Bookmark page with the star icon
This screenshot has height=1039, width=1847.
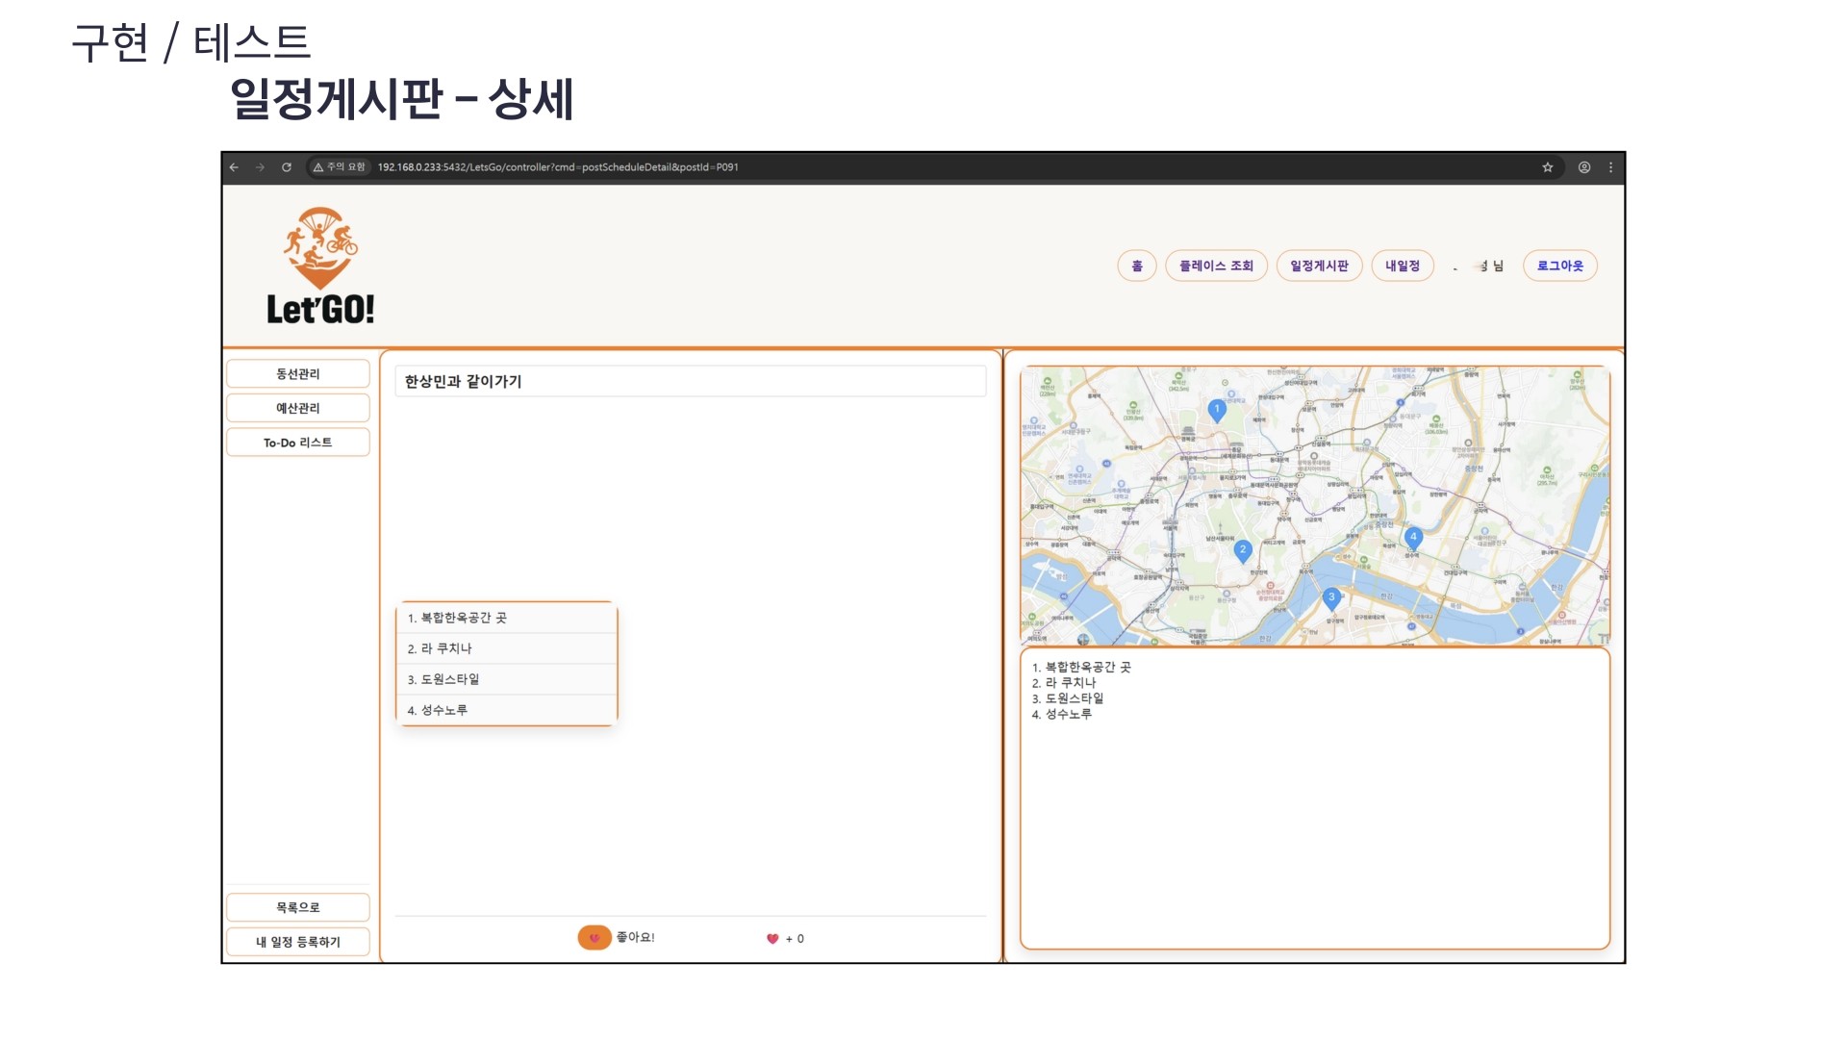pos(1548,167)
